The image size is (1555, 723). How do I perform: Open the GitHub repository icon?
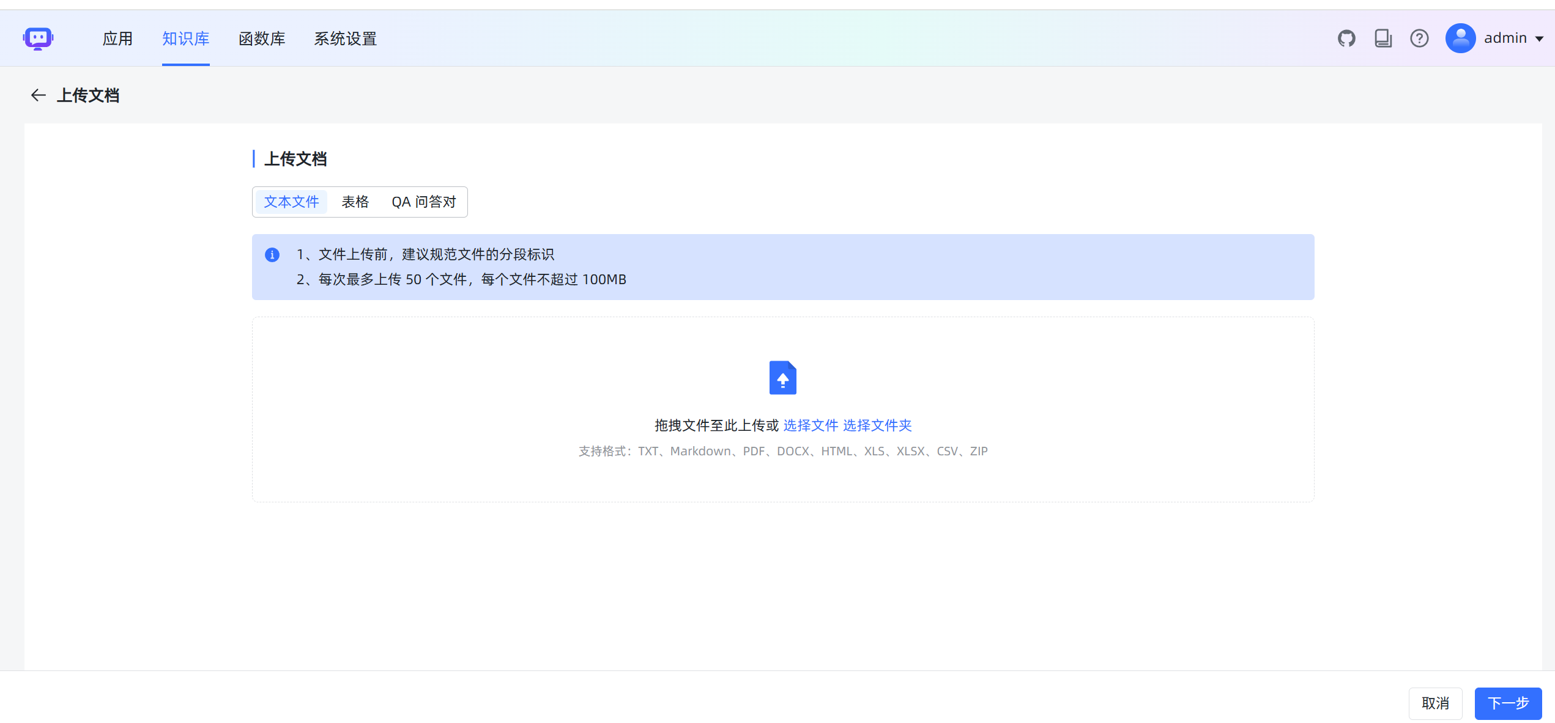pos(1346,39)
